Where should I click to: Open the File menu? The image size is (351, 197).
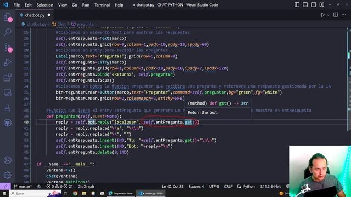16,5
